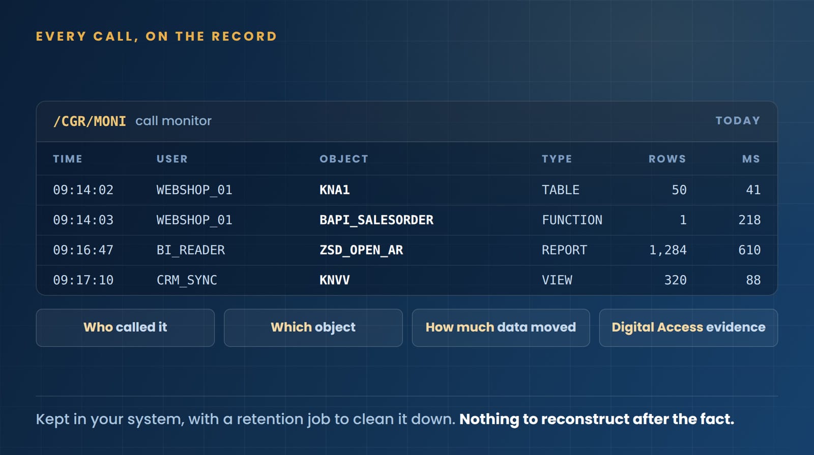Open the 'How much data moved' card
This screenshot has height=455, width=814.
[501, 328]
